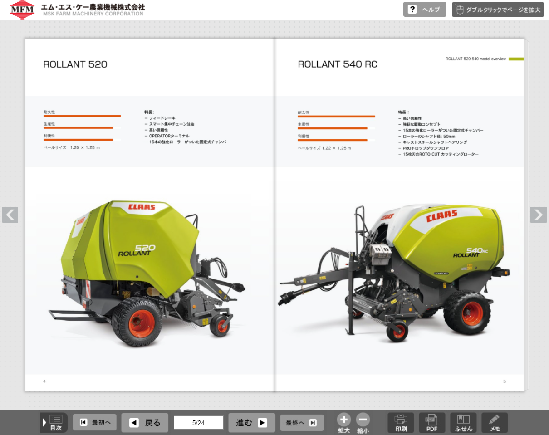Image resolution: width=549 pixels, height=435 pixels.
Task: Click text ベールサイズ 1.20 × 1.25 m
Action: coord(72,148)
